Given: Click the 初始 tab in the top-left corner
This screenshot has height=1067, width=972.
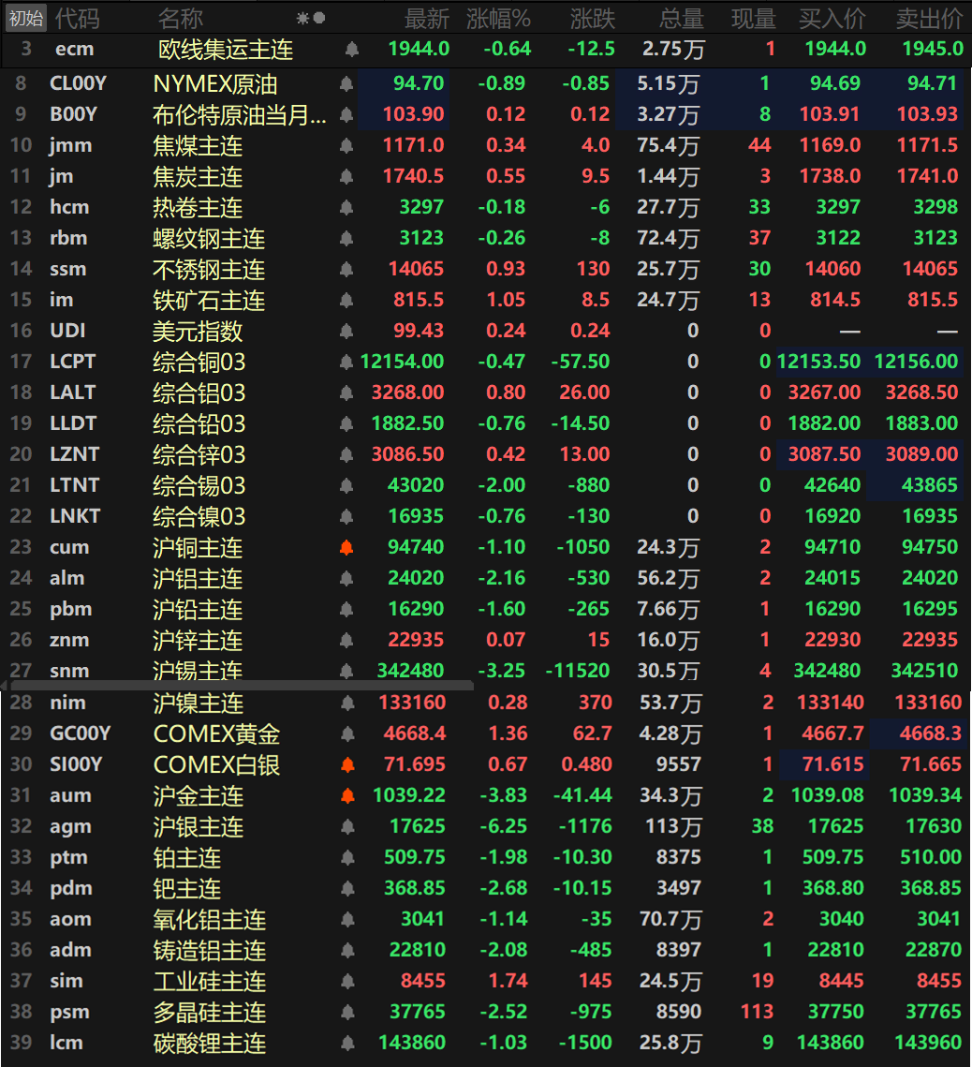Looking at the screenshot, I should (25, 16).
